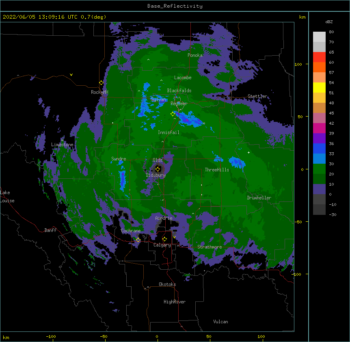Click the Olds city label

(158, 160)
